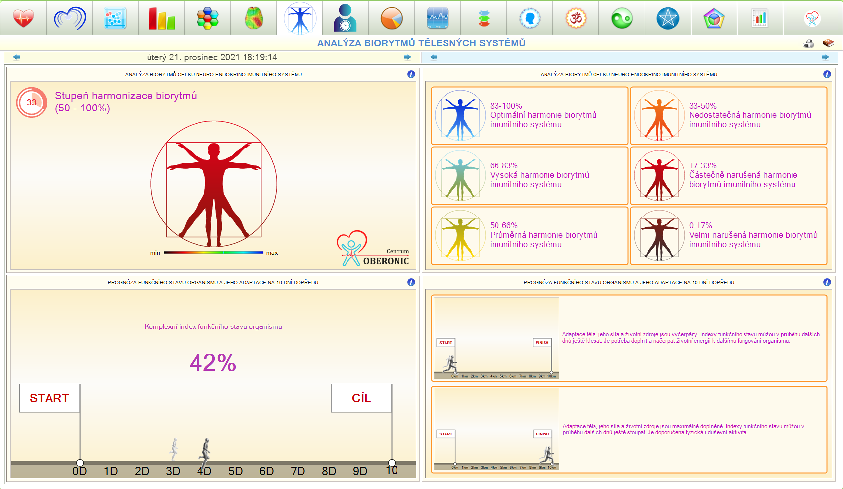Click the exhausted adaptation runner thumbnail
Viewport: 843px width, 489px height.
(x=496, y=338)
